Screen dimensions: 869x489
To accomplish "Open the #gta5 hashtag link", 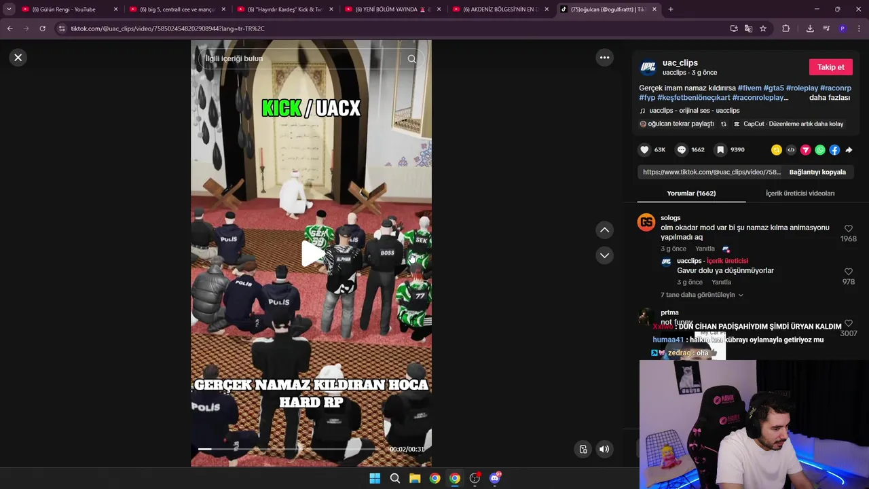I will coord(774,88).
